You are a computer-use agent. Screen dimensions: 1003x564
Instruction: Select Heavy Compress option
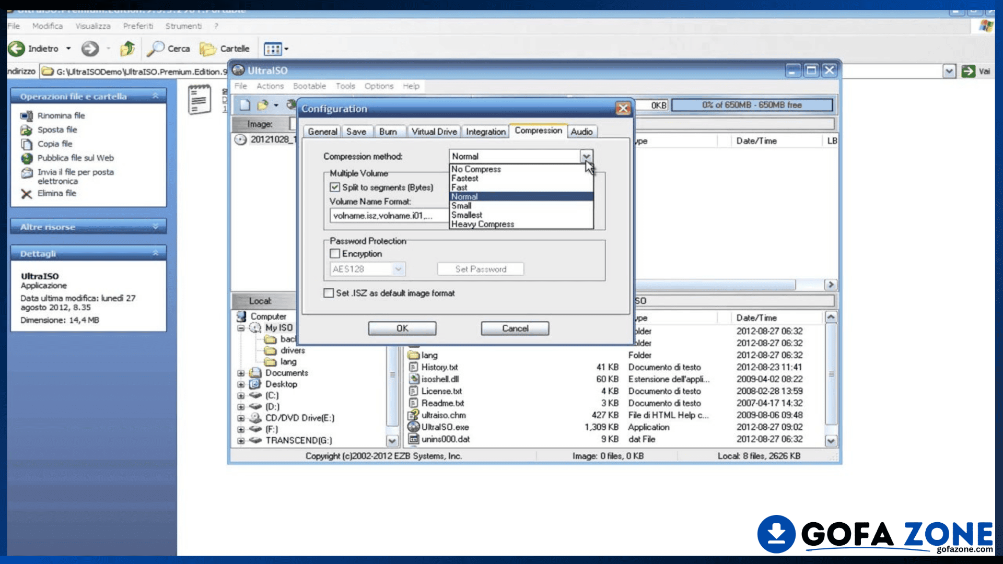(521, 224)
